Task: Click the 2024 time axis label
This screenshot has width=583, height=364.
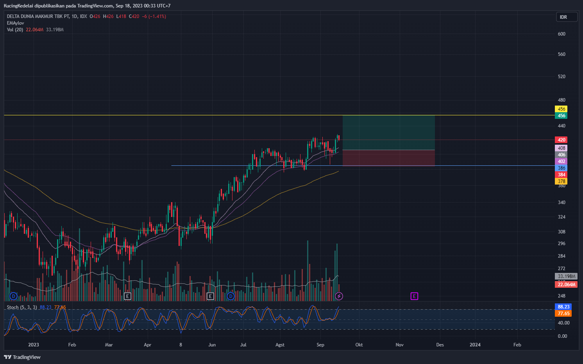Action: 475,345
